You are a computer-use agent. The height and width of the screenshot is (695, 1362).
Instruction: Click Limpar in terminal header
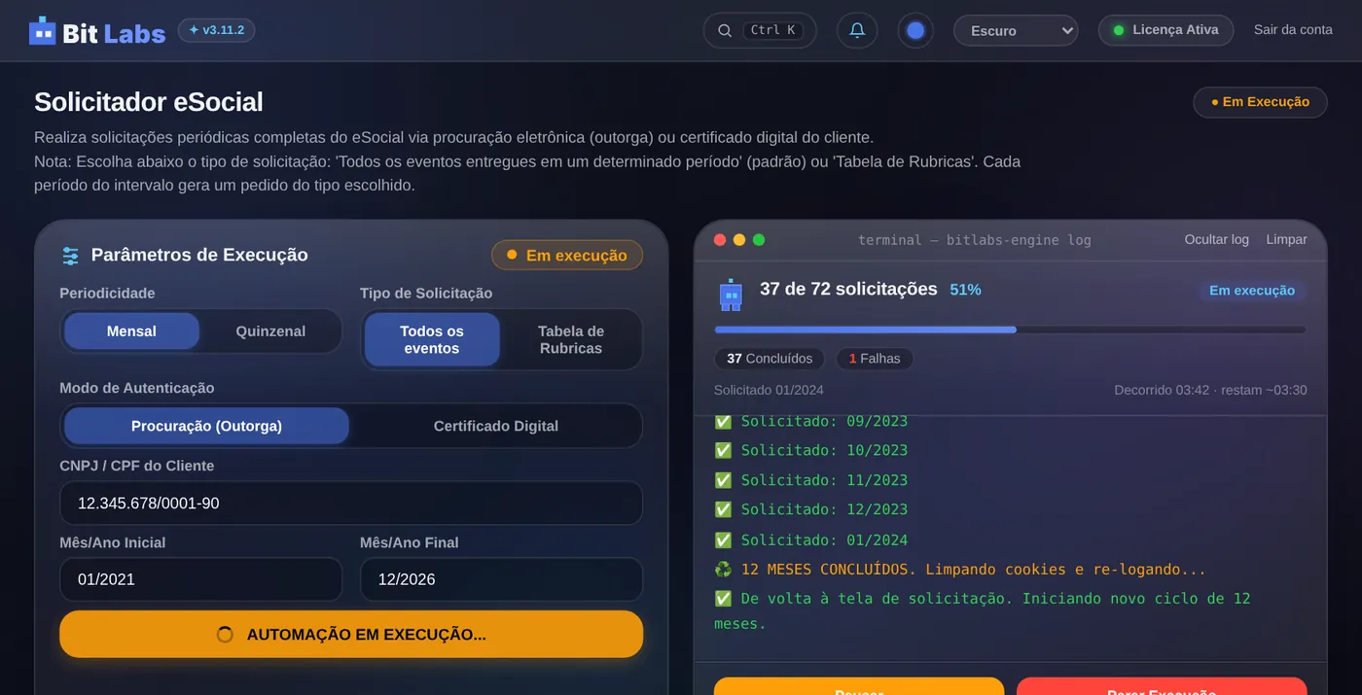pos(1286,240)
